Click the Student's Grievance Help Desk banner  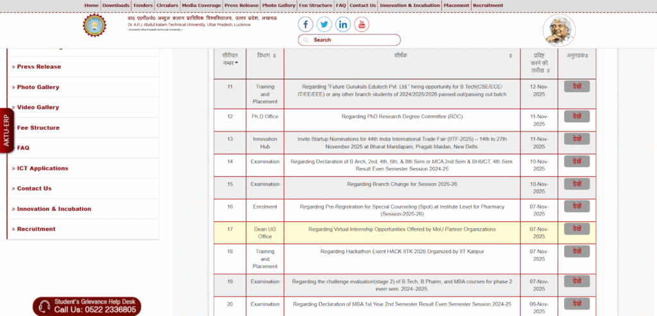coord(87,306)
